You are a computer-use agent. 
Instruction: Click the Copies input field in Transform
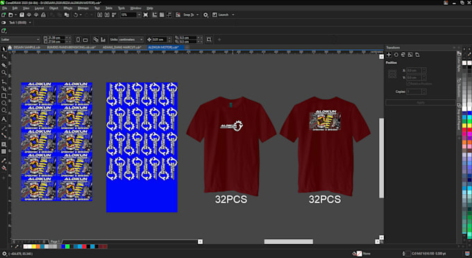(414, 92)
